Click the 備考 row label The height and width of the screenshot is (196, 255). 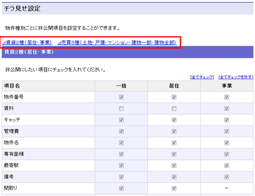[x=9, y=177]
